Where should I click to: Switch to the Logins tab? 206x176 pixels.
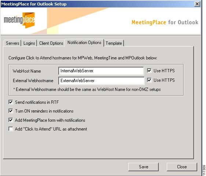click(x=29, y=43)
